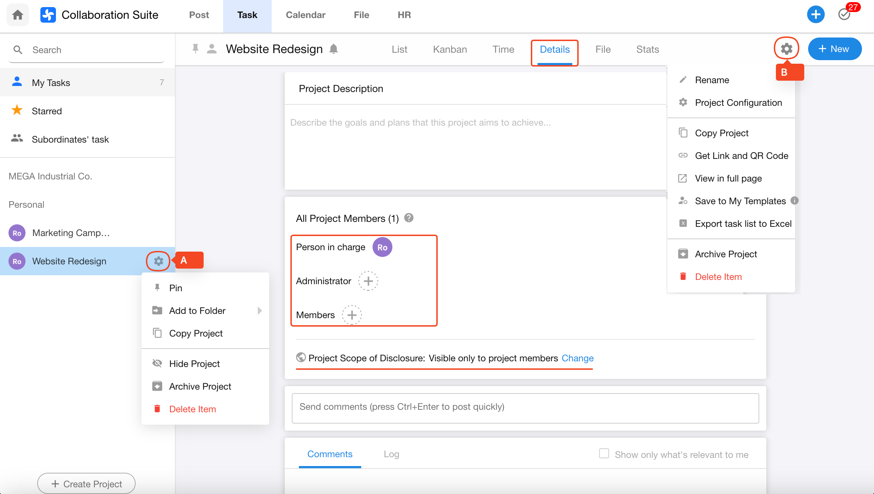Click the blue plus icon at top right
Viewport: 874px width, 494px height.
click(816, 15)
